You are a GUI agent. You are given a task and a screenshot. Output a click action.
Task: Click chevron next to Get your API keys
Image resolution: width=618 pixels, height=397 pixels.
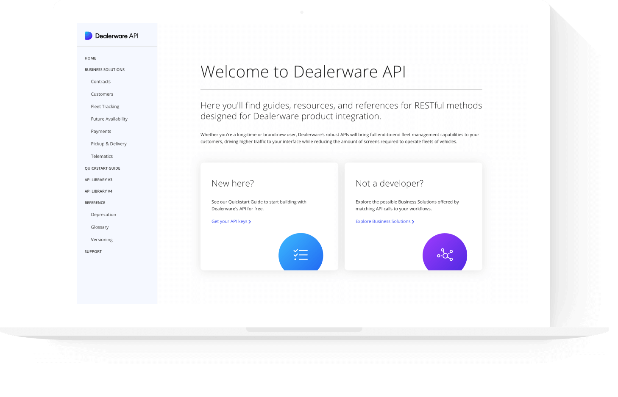(x=250, y=222)
